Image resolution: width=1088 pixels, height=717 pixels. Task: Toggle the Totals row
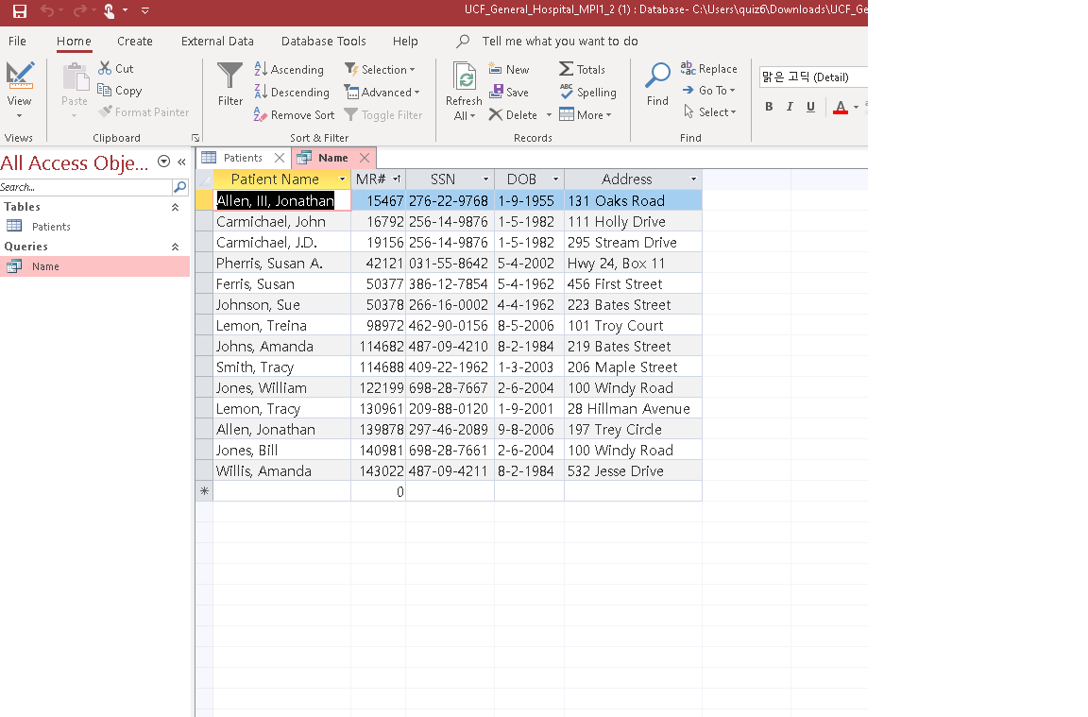[582, 69]
